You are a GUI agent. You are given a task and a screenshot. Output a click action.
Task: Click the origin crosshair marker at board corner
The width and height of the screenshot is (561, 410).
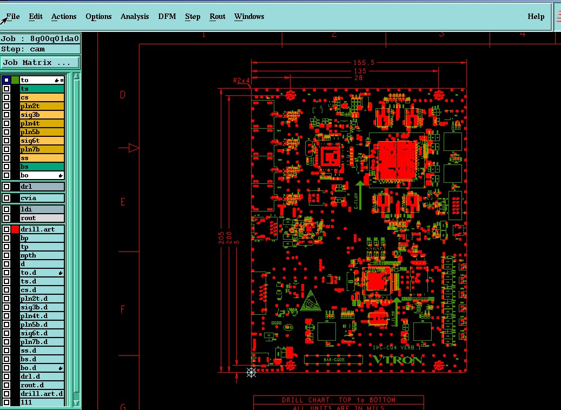point(252,373)
